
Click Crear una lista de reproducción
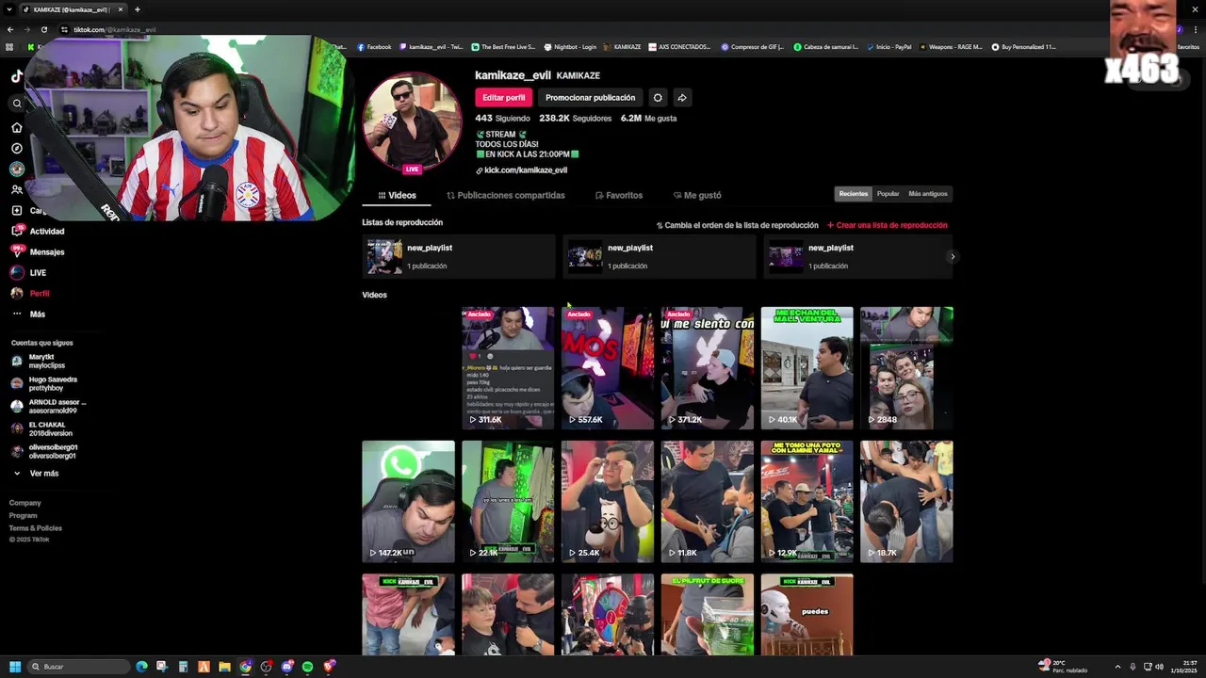887,225
